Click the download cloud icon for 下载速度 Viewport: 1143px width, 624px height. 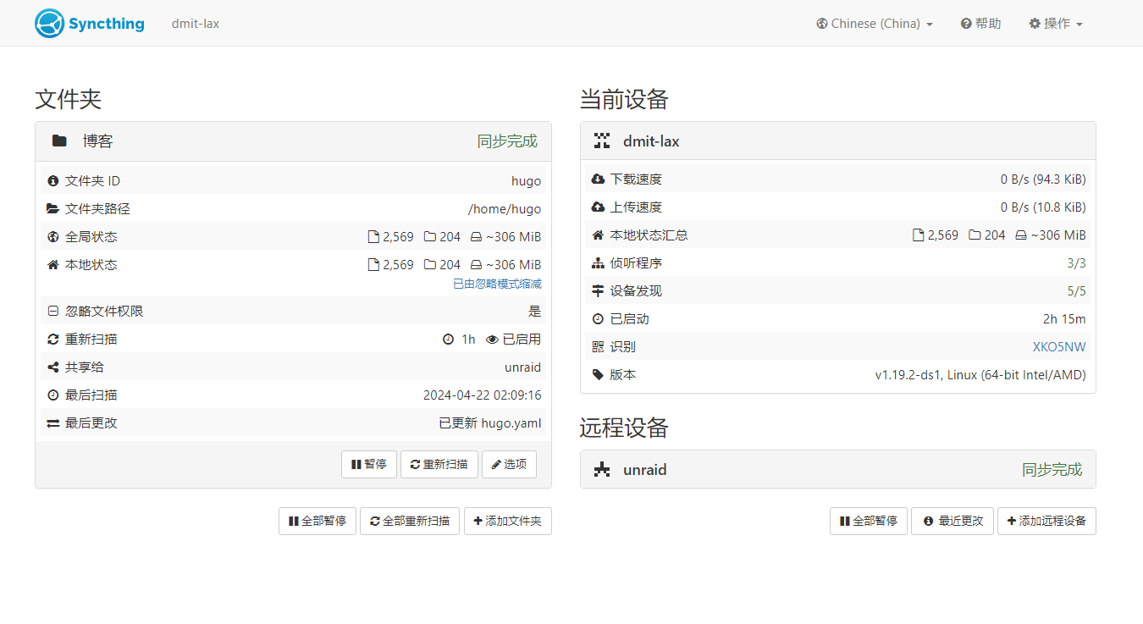(598, 179)
